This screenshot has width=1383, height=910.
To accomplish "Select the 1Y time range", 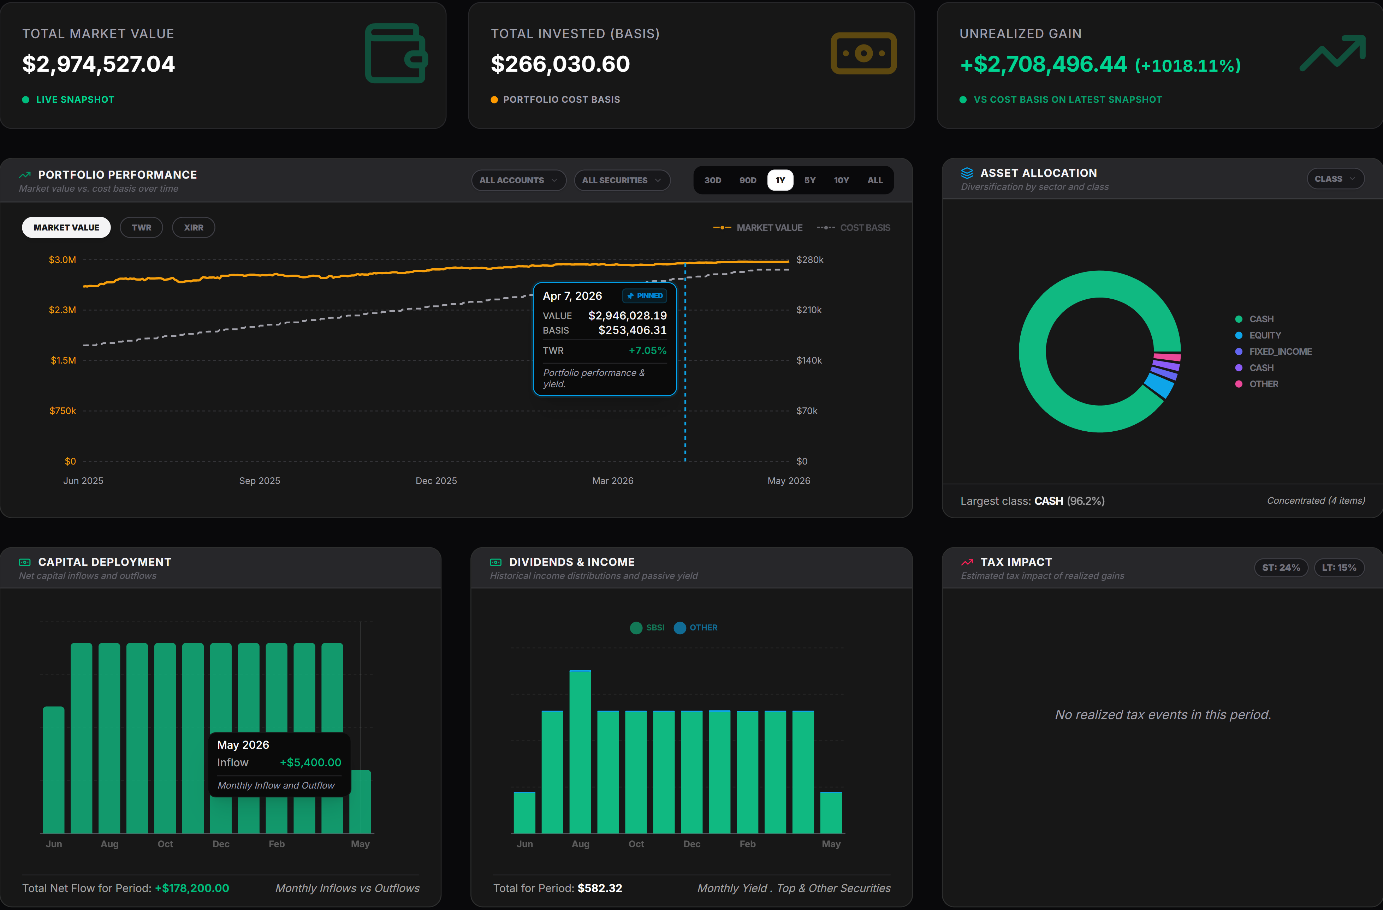I will click(x=780, y=180).
